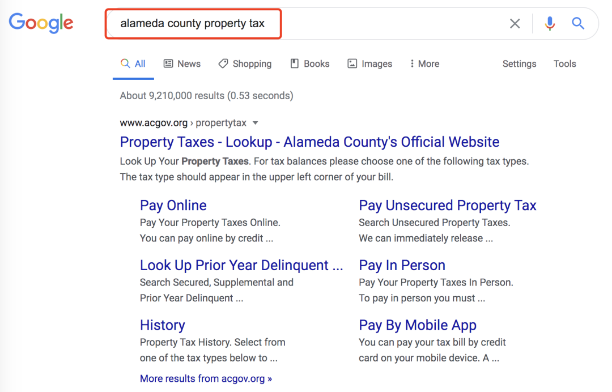Open search Tools options
The height and width of the screenshot is (392, 612).
pyautogui.click(x=564, y=63)
